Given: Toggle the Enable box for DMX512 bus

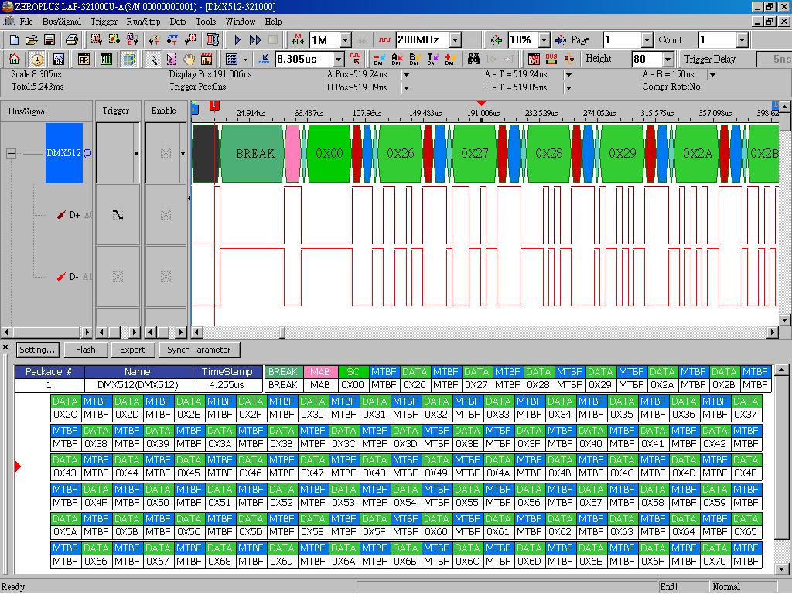Looking at the screenshot, I should coord(165,153).
